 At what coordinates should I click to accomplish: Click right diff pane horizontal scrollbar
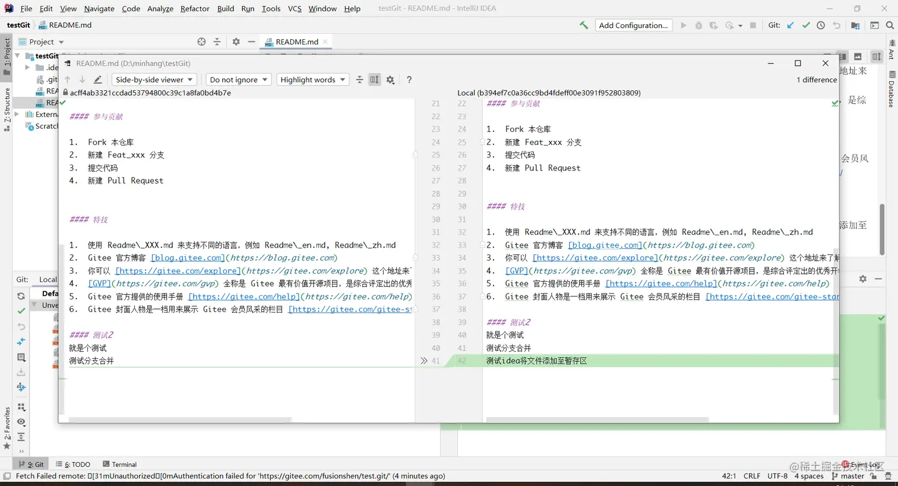click(x=597, y=419)
